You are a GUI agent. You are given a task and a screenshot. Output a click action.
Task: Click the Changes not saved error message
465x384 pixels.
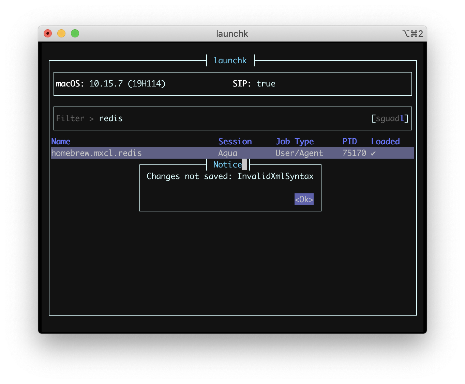[230, 176]
